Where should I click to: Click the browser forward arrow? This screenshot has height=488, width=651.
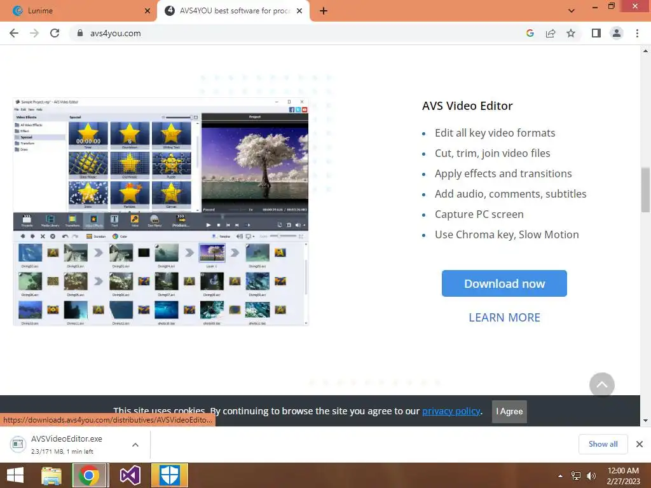[x=34, y=33]
